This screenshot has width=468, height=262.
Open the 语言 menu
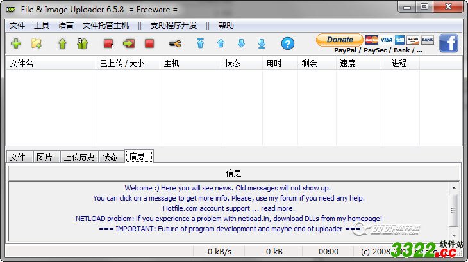point(66,26)
